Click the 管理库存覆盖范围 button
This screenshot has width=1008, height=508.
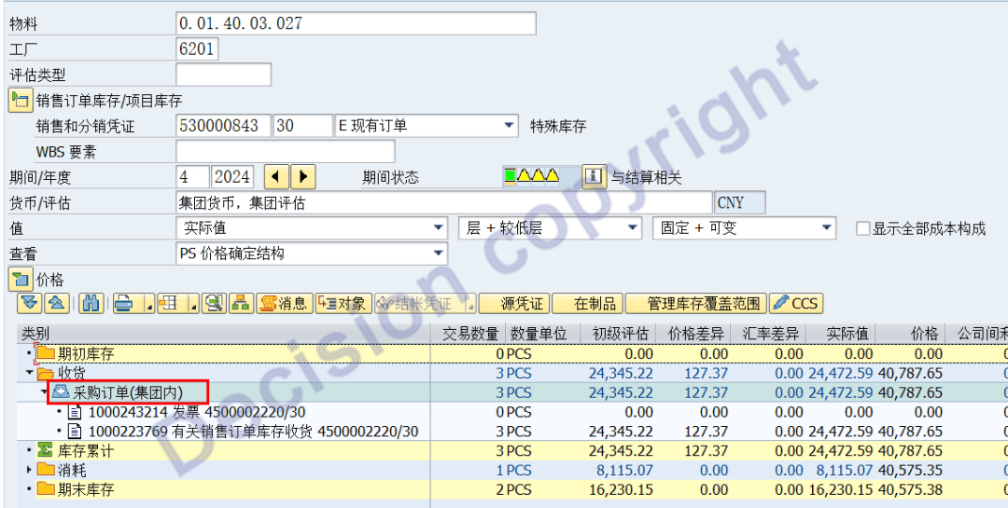point(694,303)
